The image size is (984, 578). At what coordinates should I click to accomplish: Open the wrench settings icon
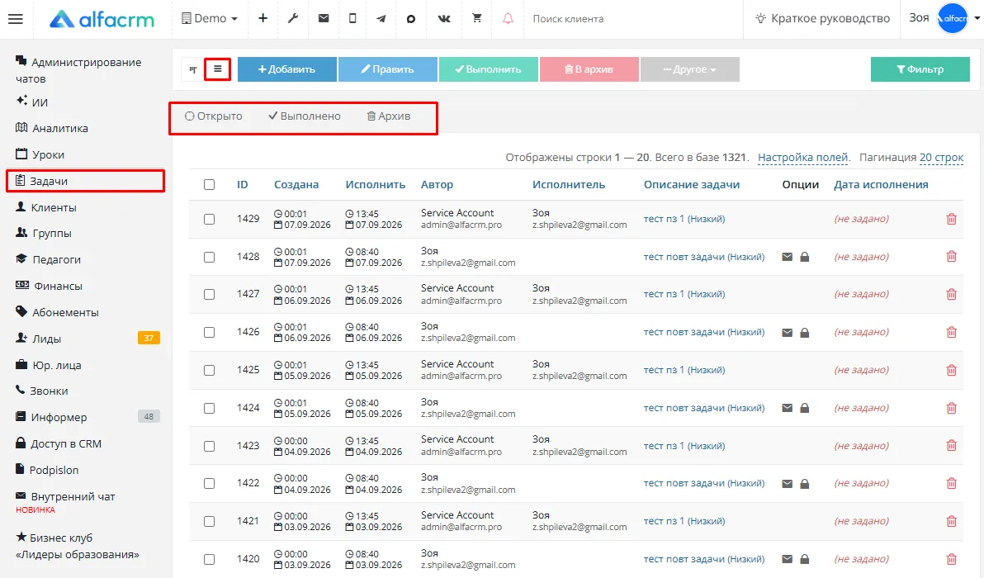coord(293,19)
